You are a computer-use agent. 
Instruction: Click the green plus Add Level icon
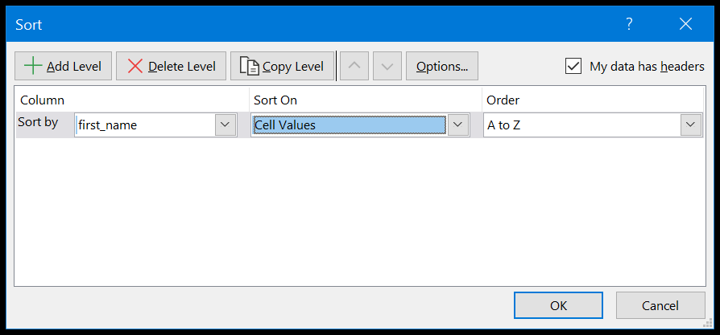coord(33,67)
